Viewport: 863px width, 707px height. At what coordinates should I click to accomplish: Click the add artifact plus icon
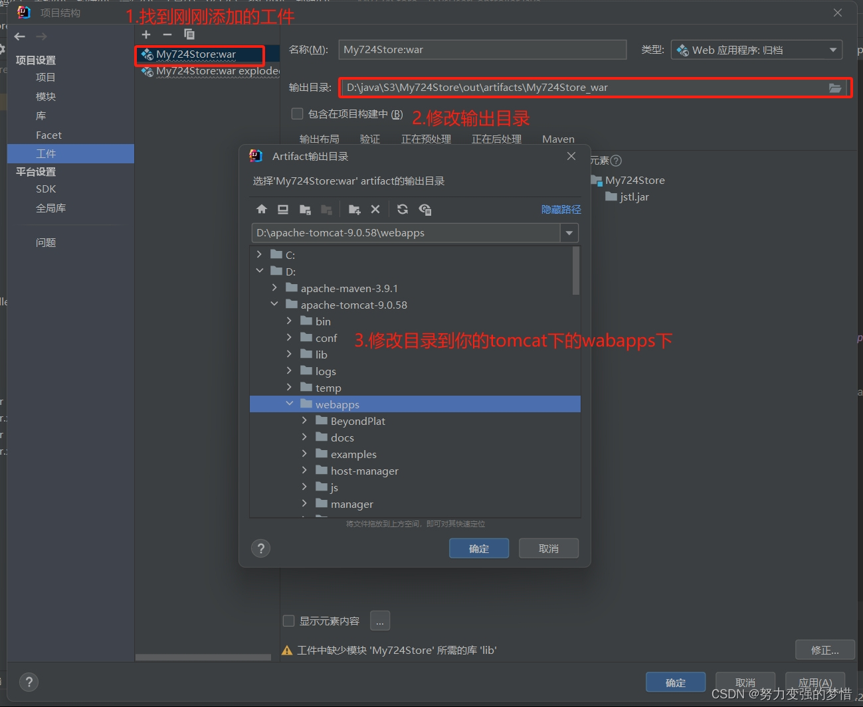[x=146, y=35]
